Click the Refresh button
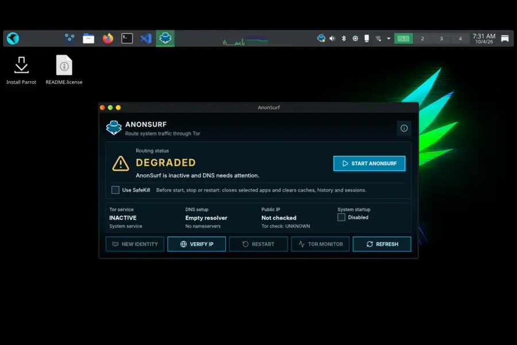This screenshot has width=517, height=345. [382, 244]
